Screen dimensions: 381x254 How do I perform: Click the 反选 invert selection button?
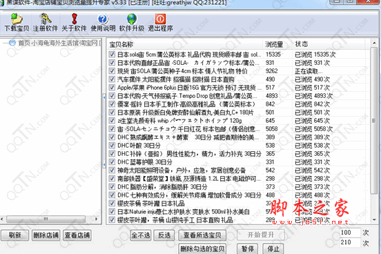[x=164, y=235]
